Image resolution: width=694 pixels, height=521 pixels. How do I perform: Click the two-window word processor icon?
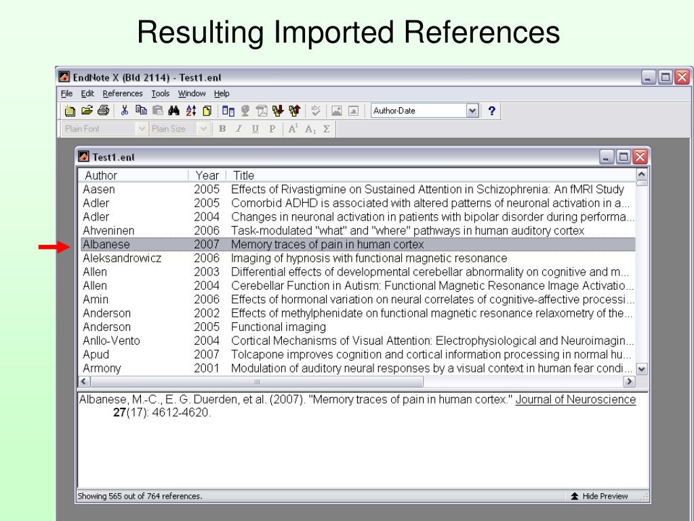pos(228,111)
